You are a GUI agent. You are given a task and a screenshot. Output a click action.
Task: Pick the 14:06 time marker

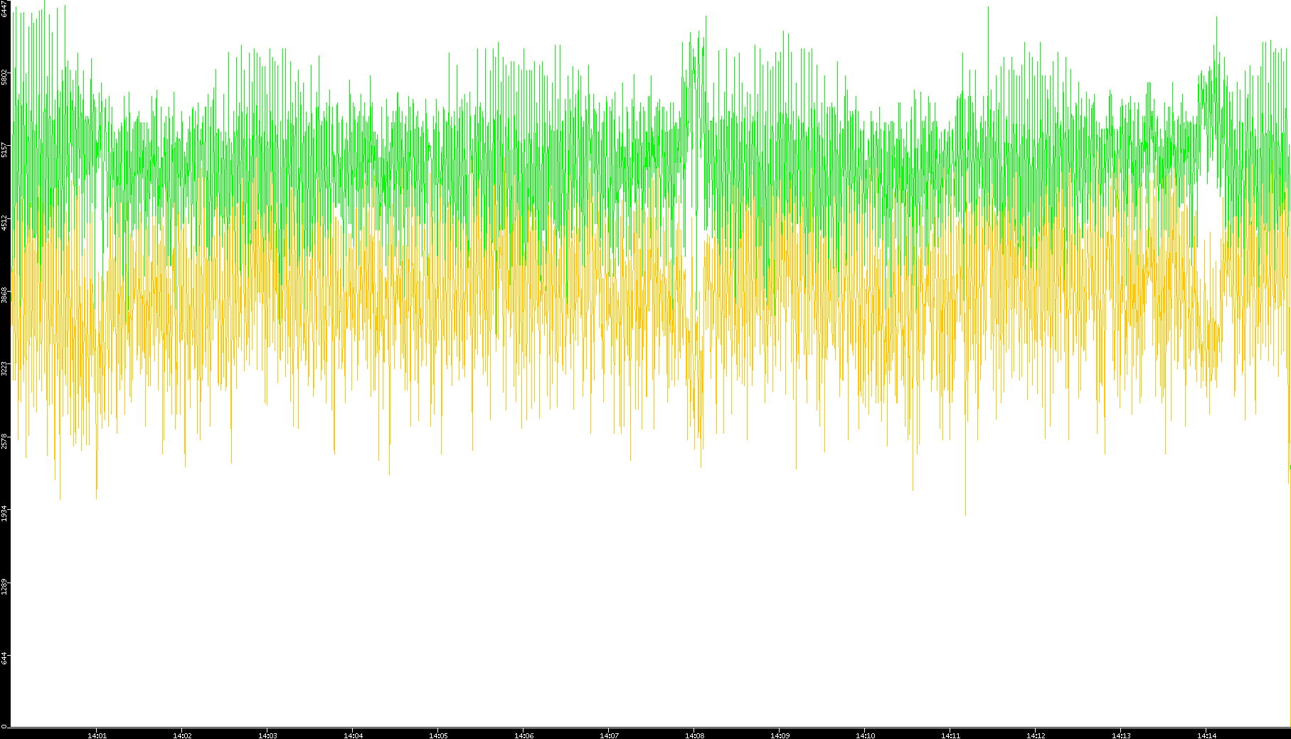(x=524, y=735)
